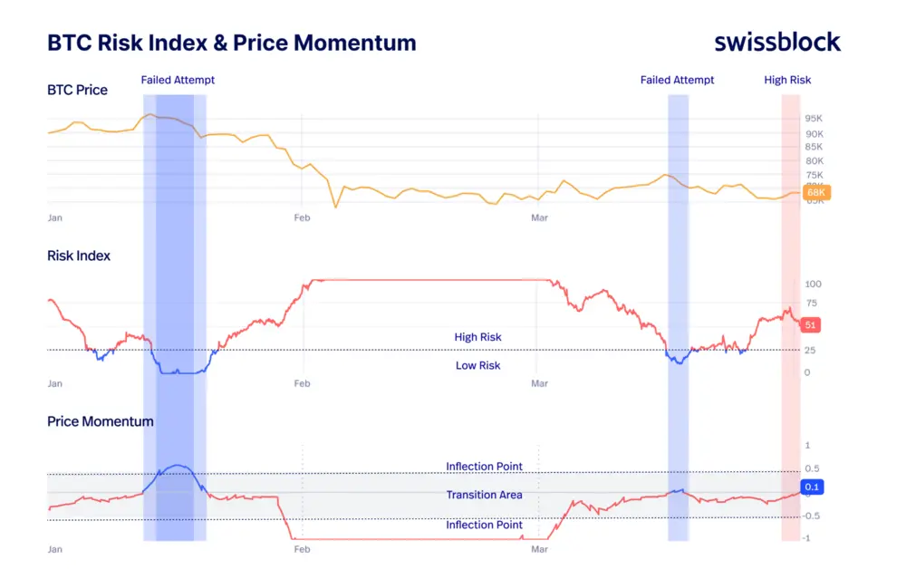Click the red 51 risk index badge
Screen dimensions: 906x579
pos(812,324)
